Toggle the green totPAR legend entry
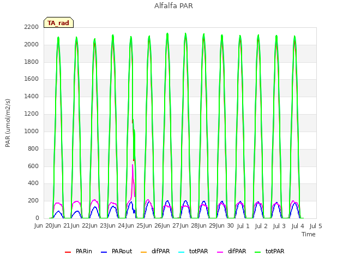Viewport: 349px width, 262px height. tap(269, 251)
